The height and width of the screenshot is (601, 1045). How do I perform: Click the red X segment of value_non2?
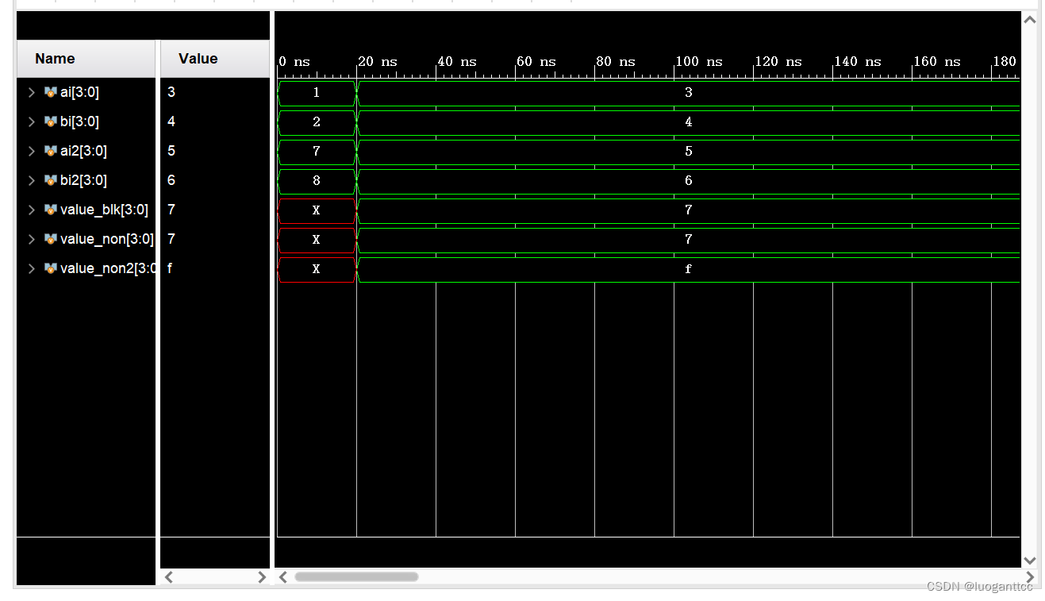[x=317, y=268]
